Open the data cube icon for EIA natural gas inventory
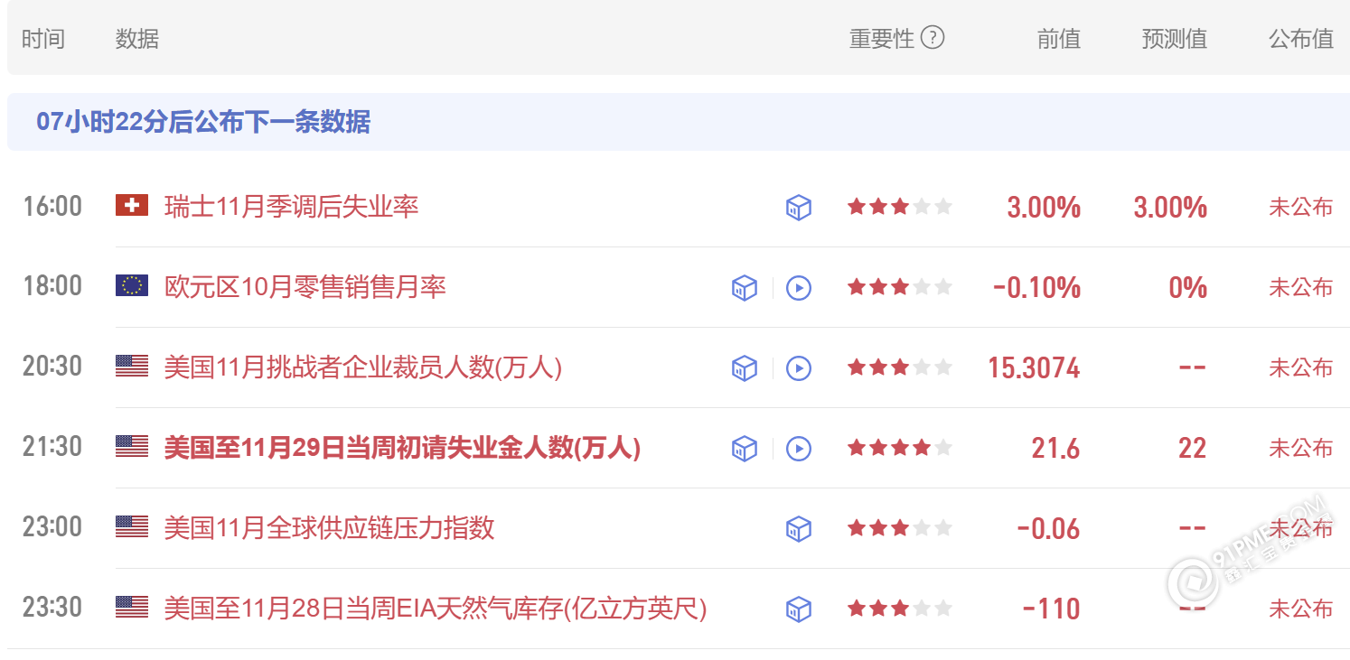The height and width of the screenshot is (660, 1350). click(797, 609)
